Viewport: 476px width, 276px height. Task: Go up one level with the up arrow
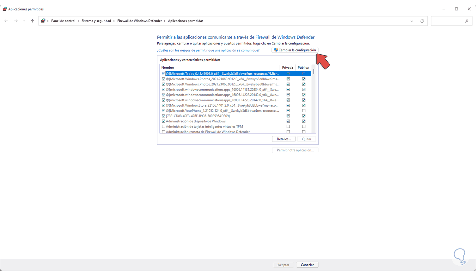click(x=32, y=21)
